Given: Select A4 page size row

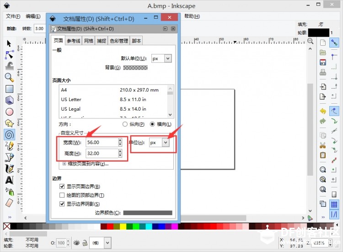Looking at the screenshot, I should point(113,90).
